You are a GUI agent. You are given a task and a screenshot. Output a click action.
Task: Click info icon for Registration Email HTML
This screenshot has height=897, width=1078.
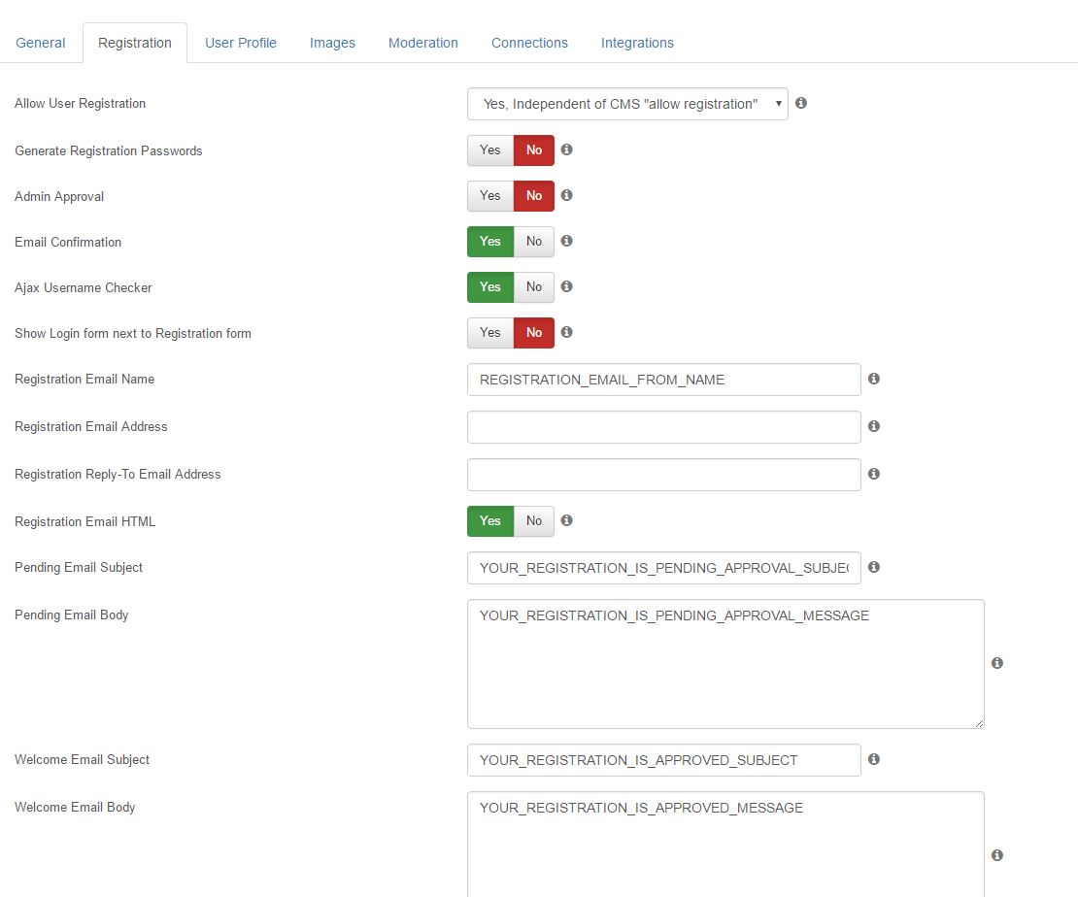566,520
